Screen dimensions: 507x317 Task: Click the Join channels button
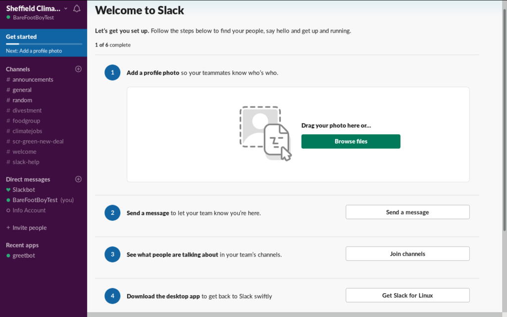coord(407,254)
